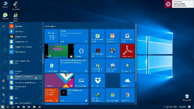Viewport: 194px width, 109px height.
Task: Open File Explorer on taskbar
Action: [x=34, y=107]
